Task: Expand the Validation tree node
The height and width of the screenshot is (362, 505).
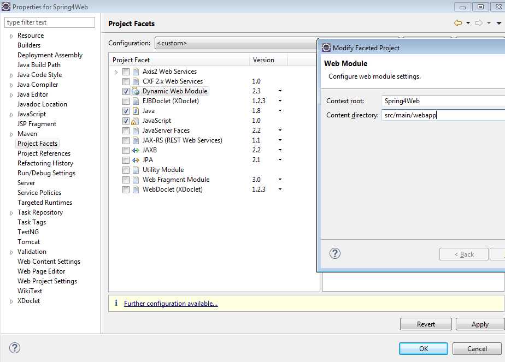Action: [x=11, y=252]
